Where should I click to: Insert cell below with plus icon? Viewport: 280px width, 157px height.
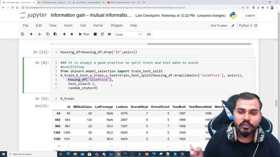point(31,34)
